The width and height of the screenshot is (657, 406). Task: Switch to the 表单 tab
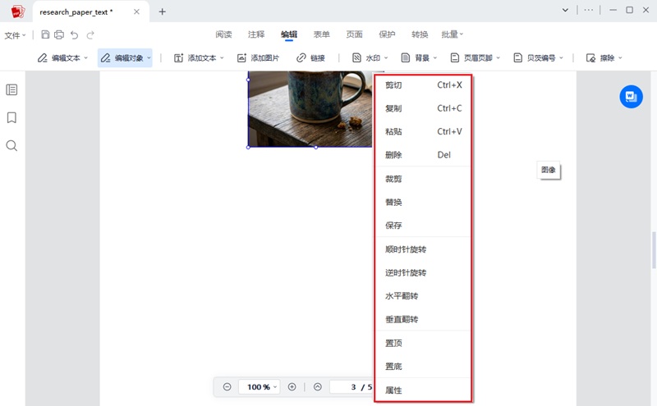click(321, 34)
